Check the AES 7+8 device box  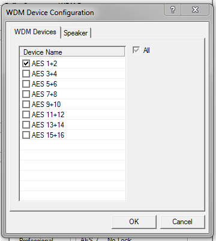(26, 94)
